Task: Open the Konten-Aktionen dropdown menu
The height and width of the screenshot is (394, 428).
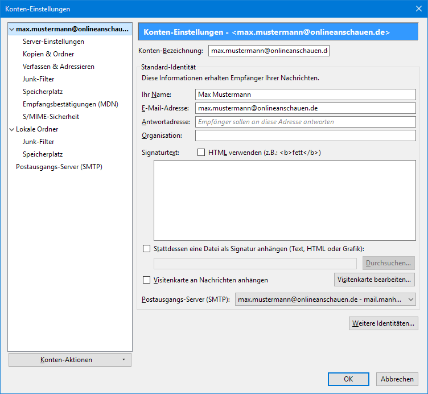Action: pyautogui.click(x=70, y=360)
